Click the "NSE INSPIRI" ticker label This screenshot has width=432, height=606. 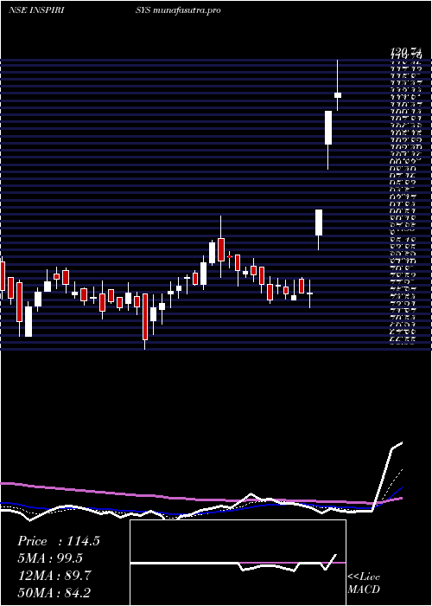click(36, 10)
